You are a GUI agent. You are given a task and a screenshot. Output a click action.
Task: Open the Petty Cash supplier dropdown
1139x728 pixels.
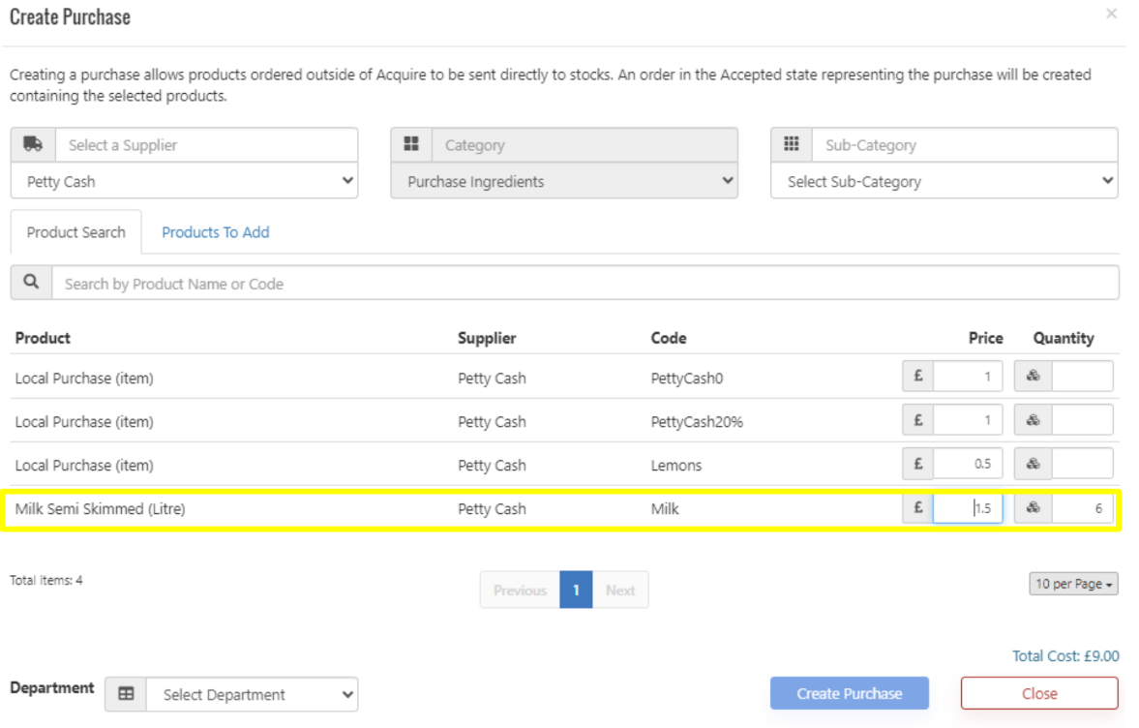pyautogui.click(x=184, y=181)
